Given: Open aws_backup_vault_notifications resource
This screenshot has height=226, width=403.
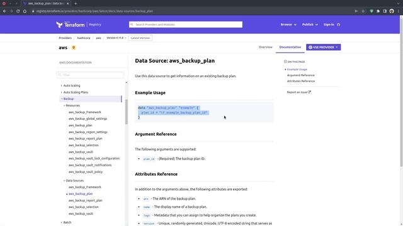Looking at the screenshot, I should point(90,165).
